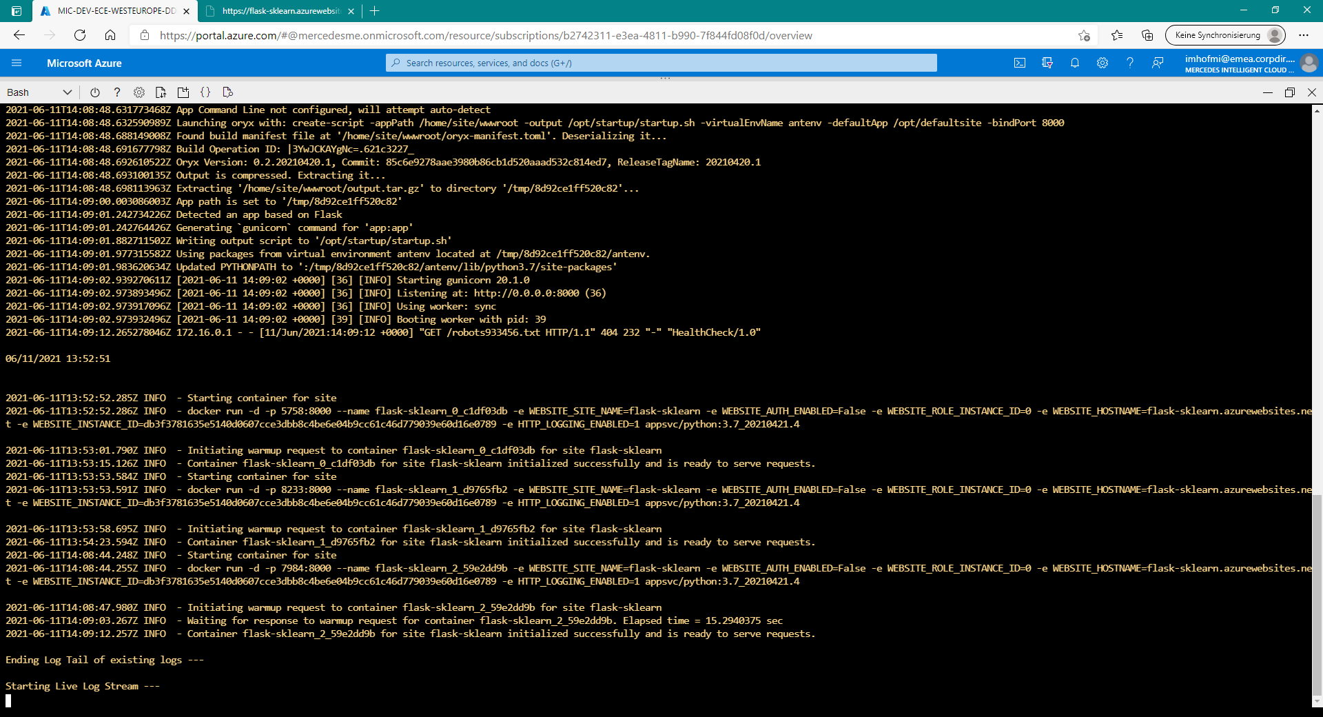Screen dimensions: 1323x717
Task: Add this page to favorites star icon
Action: (x=1084, y=35)
